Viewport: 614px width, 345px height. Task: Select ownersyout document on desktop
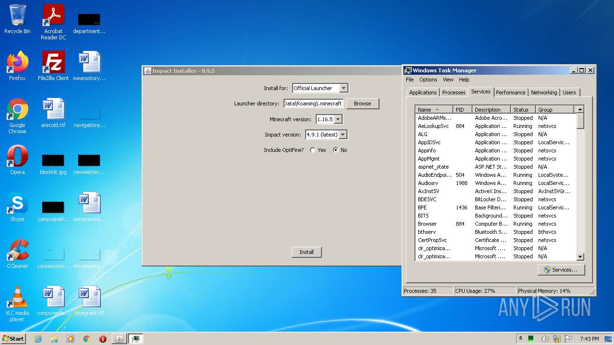[89, 207]
